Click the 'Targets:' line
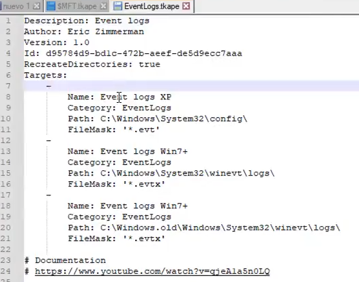Image resolution: width=359 pixels, height=282 pixels. click(x=46, y=75)
